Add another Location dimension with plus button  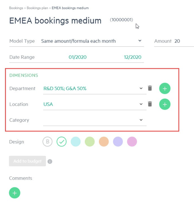tap(165, 104)
